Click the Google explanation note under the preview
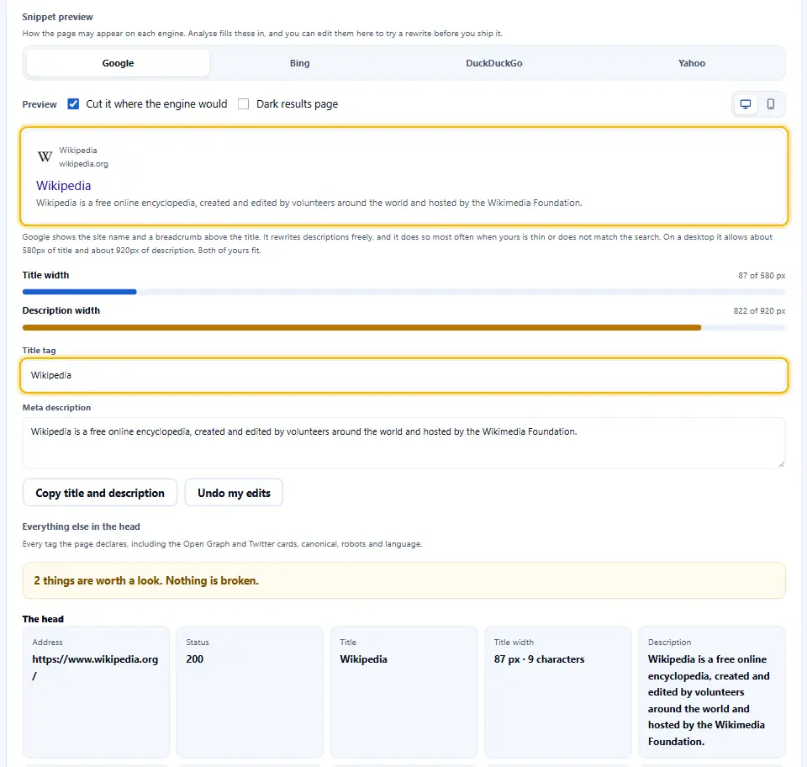This screenshot has height=767, width=807. point(398,244)
